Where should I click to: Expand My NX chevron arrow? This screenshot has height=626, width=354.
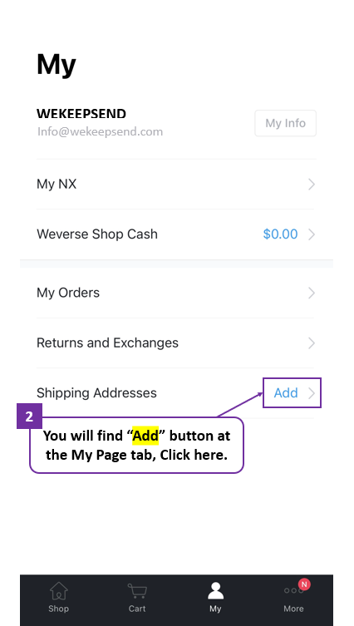click(x=312, y=184)
